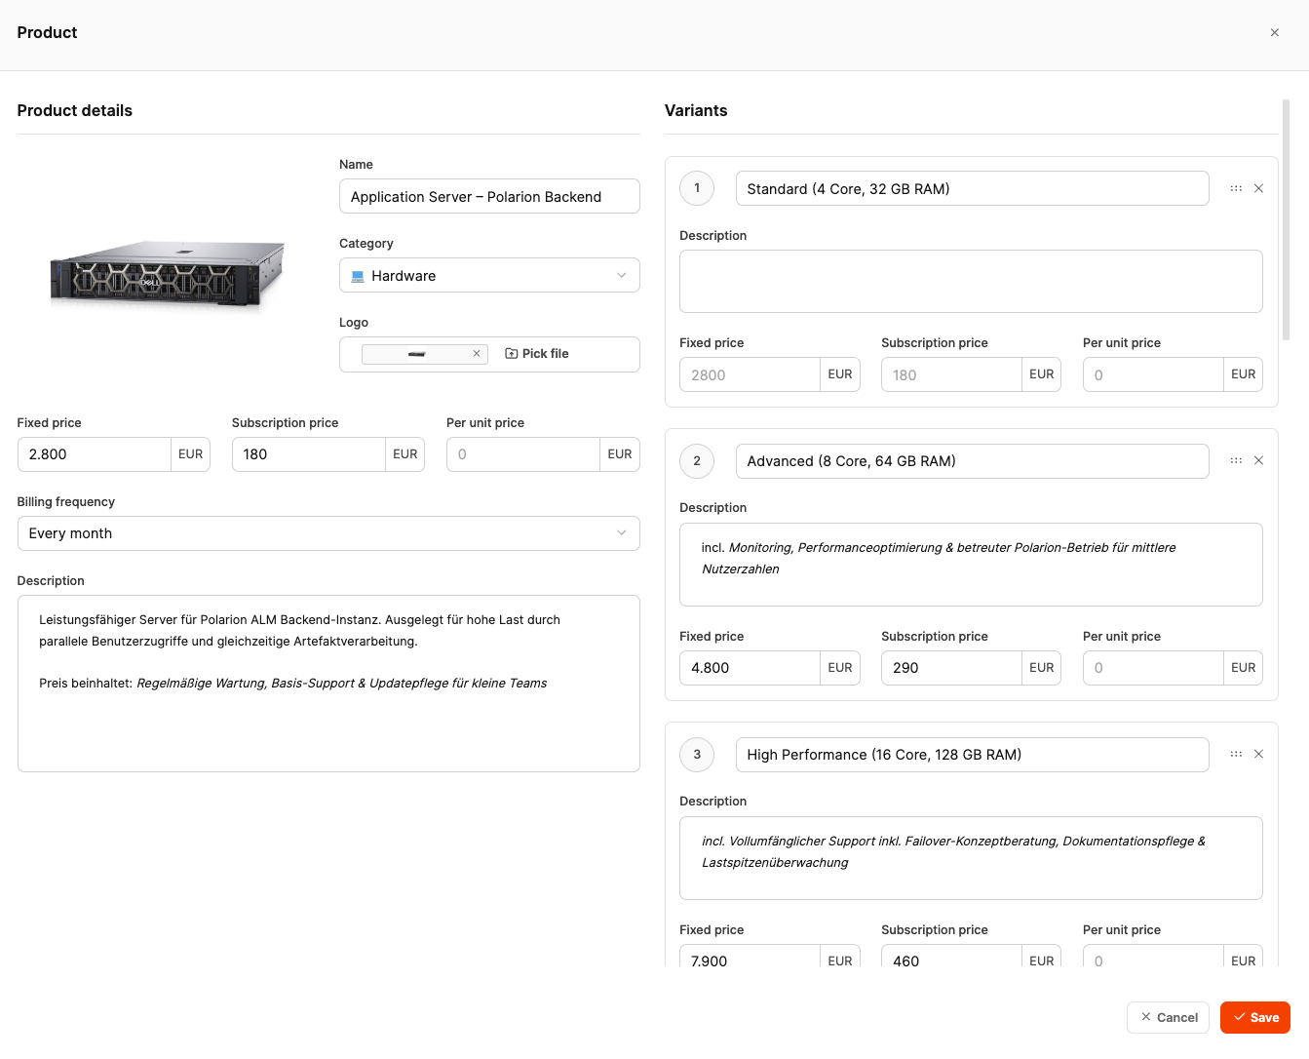Click variant 1 Per unit price field

1153,374
